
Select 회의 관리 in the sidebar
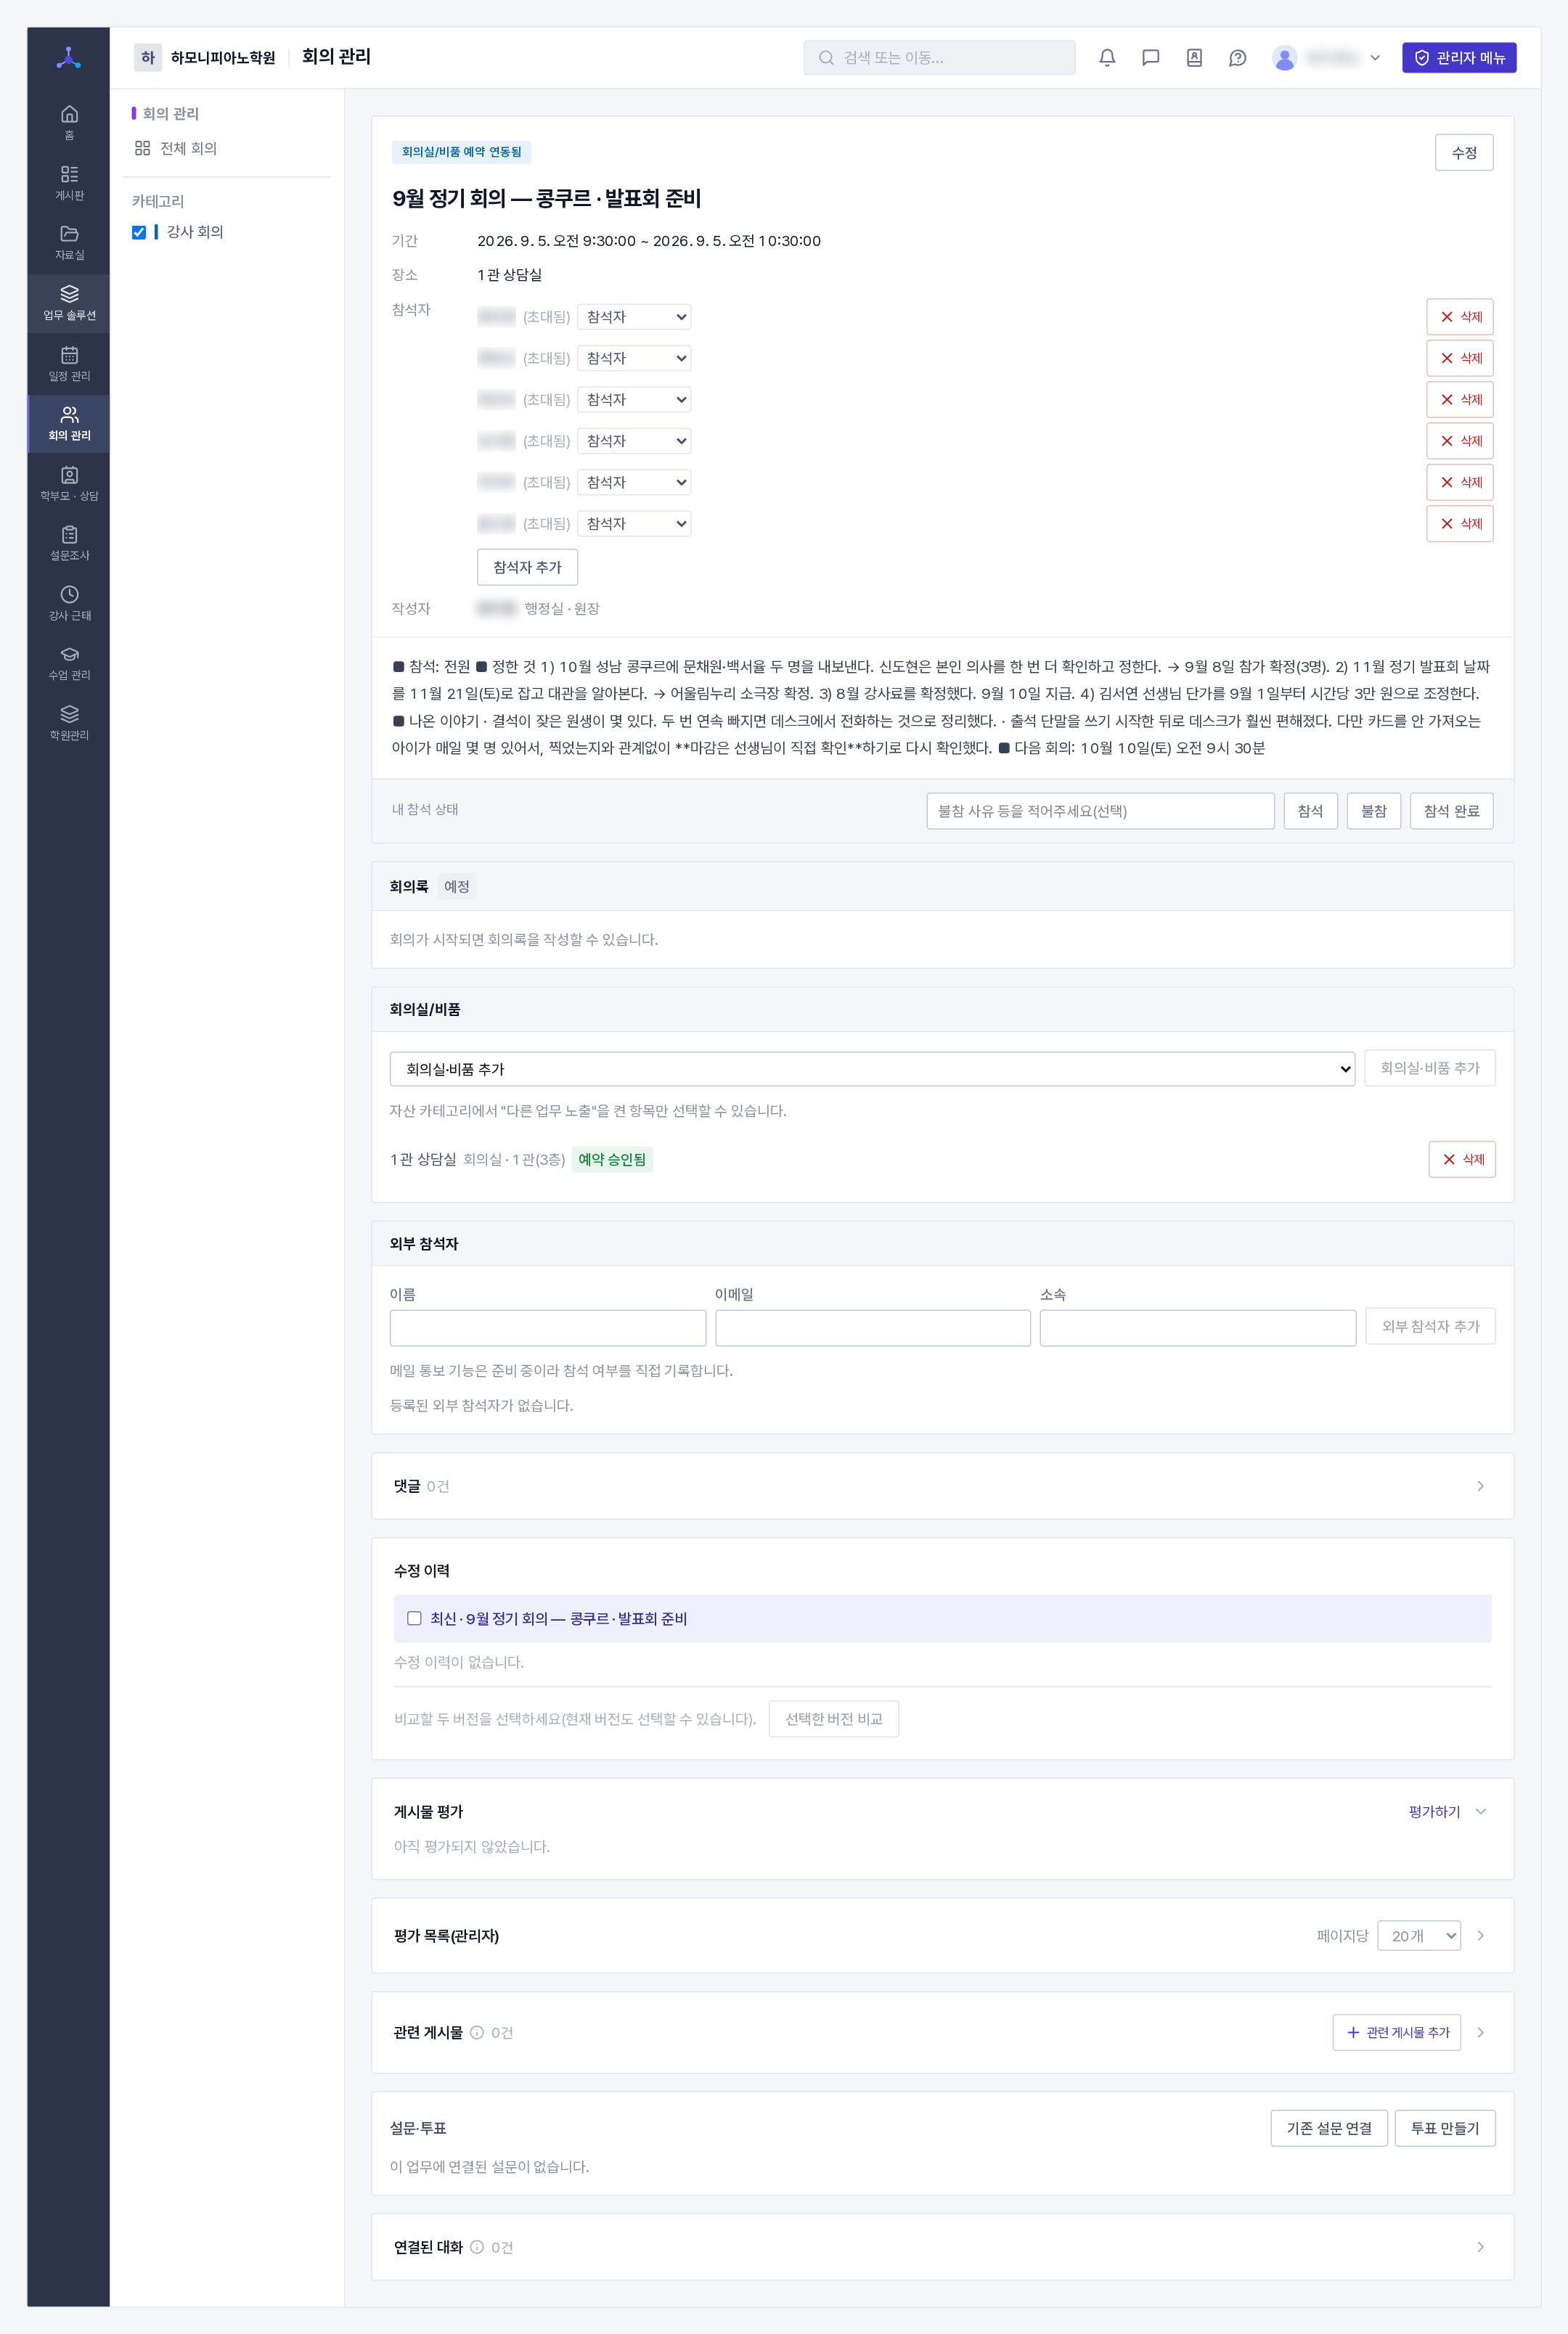click(69, 423)
